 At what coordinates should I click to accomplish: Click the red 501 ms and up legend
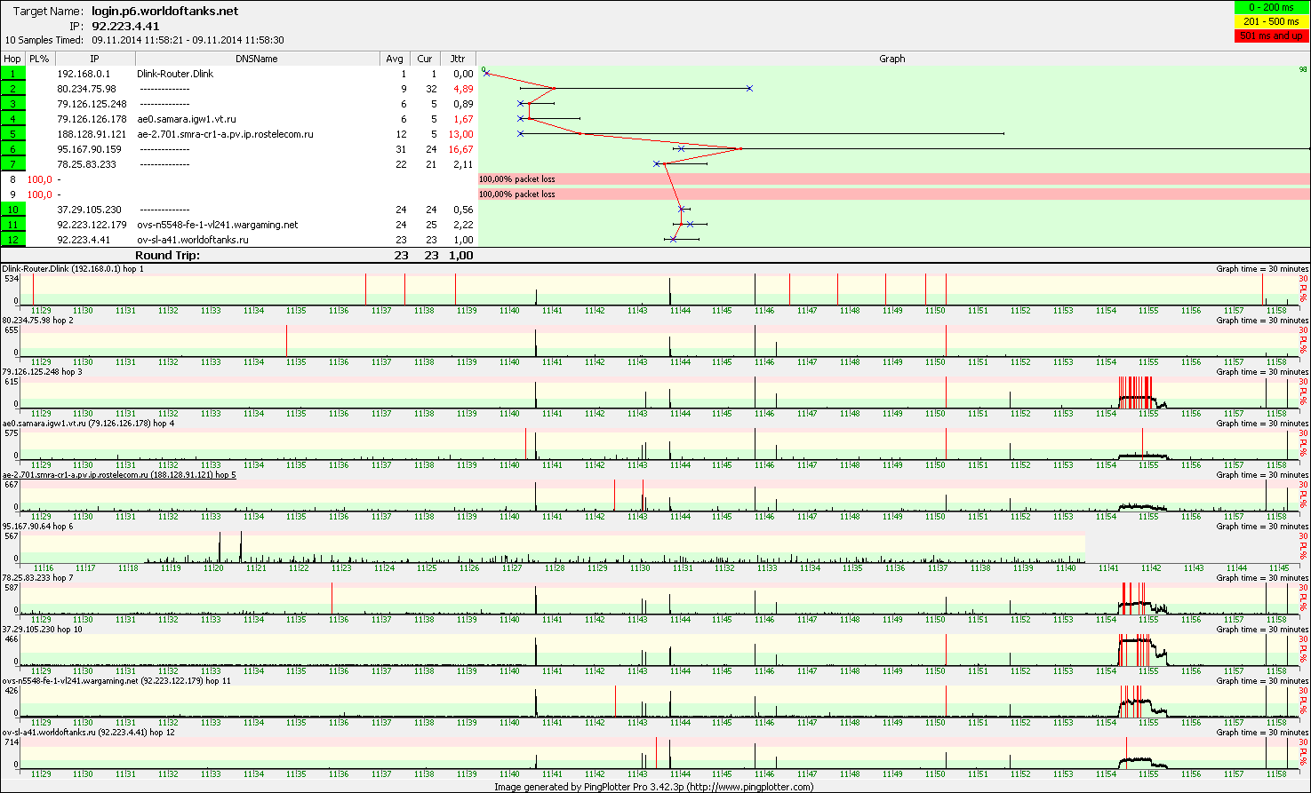click(1270, 36)
